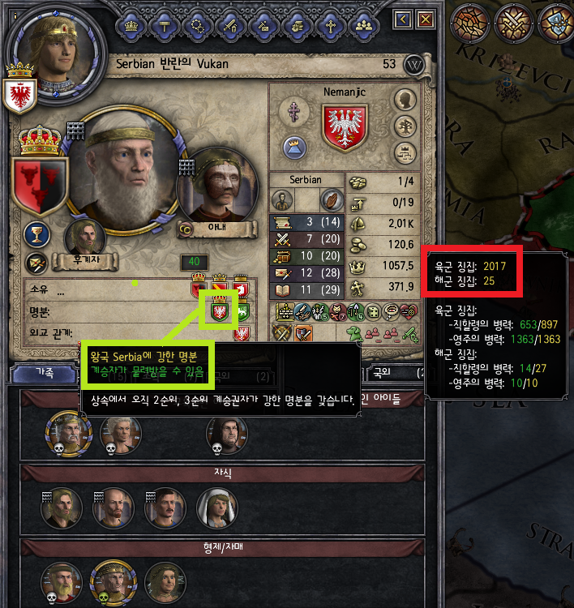Open the dynasty tree icon

(405, 126)
